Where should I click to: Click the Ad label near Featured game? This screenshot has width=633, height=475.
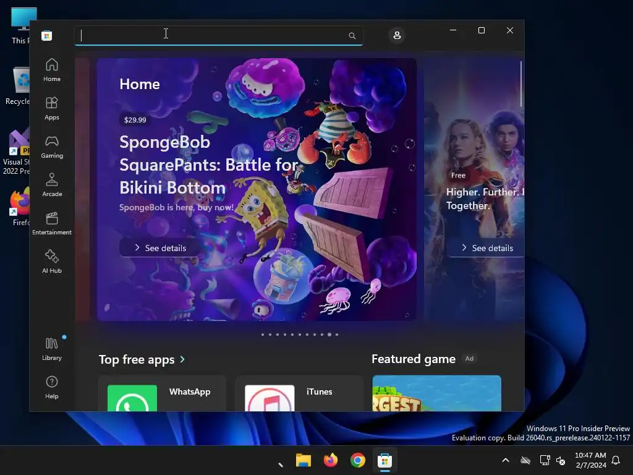pyautogui.click(x=469, y=359)
